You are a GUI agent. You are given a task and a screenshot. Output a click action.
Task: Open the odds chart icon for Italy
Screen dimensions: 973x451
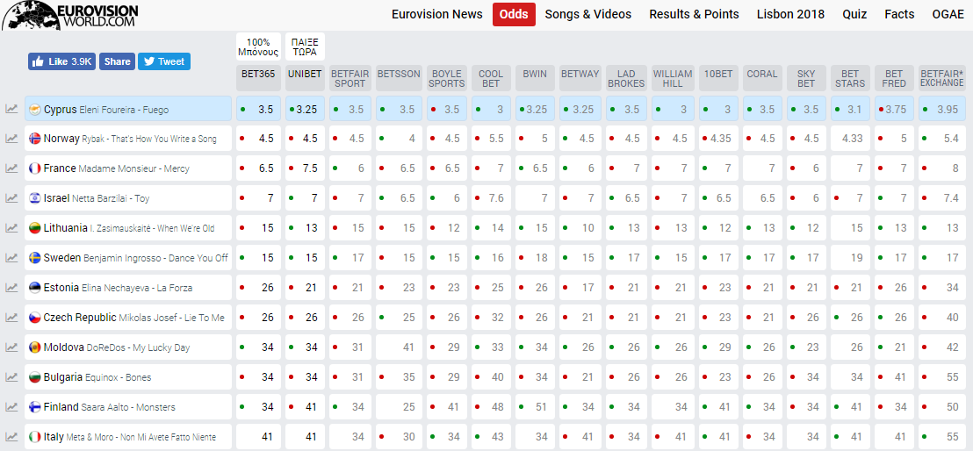coord(11,436)
